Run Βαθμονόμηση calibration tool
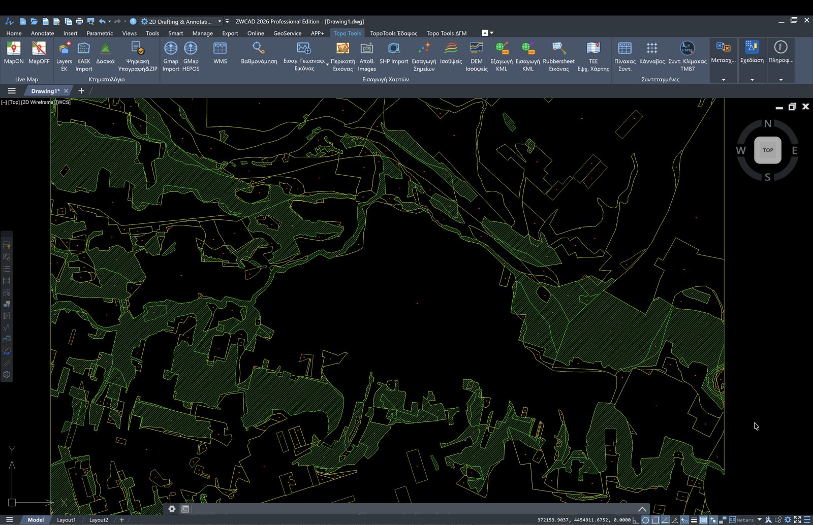 pyautogui.click(x=259, y=53)
